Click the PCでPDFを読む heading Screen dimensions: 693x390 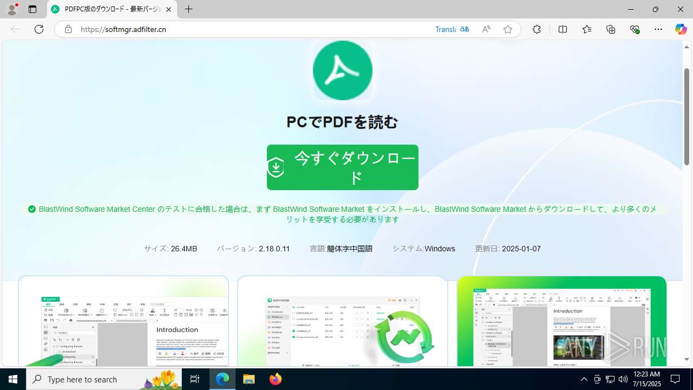(343, 122)
